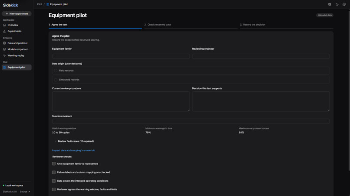Click the external arrow icon next to Source
350x196 pixels.
point(29,192)
